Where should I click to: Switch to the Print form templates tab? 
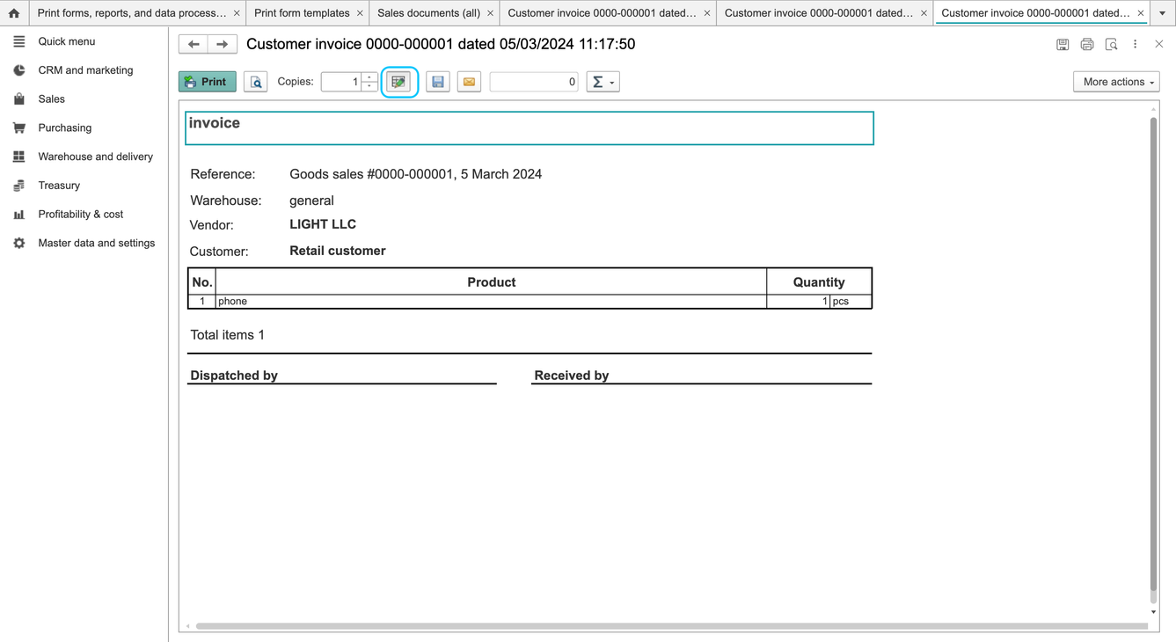(x=302, y=13)
